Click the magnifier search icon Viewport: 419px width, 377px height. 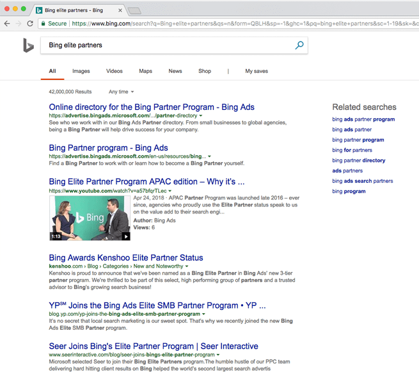(x=299, y=45)
